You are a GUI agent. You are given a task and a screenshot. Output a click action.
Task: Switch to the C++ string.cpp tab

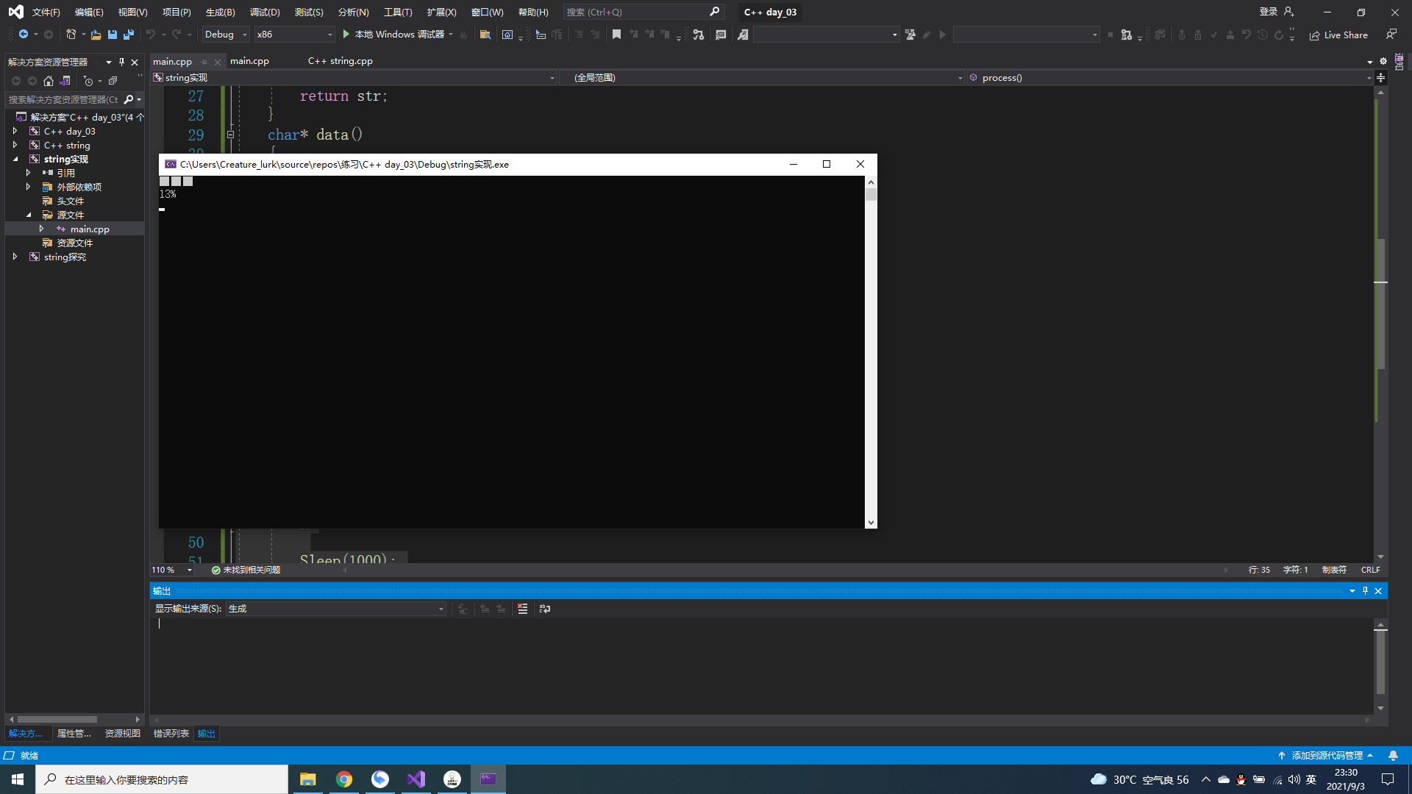pyautogui.click(x=340, y=61)
